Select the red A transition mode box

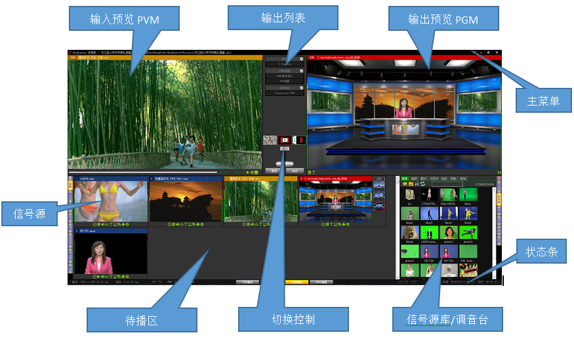(285, 140)
